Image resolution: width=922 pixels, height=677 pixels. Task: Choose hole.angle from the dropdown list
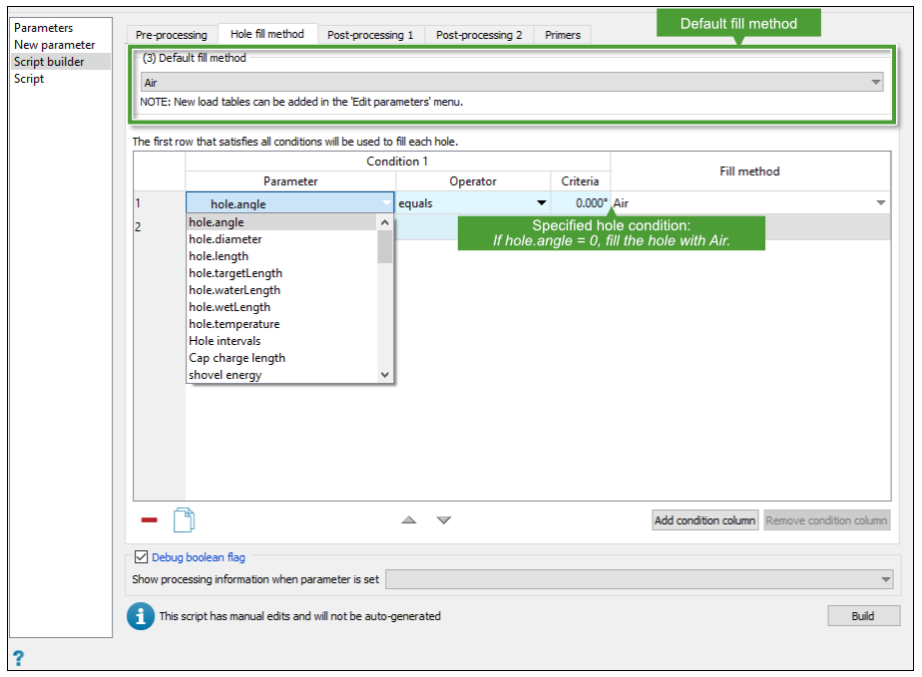click(x=281, y=222)
